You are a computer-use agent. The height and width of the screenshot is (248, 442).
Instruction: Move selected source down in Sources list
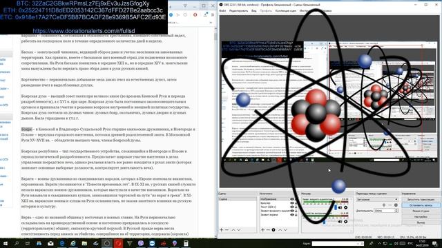point(285,229)
